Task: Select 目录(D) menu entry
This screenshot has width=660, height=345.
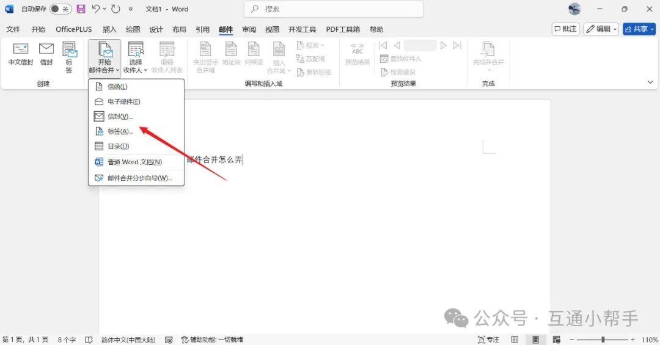Action: 136,147
